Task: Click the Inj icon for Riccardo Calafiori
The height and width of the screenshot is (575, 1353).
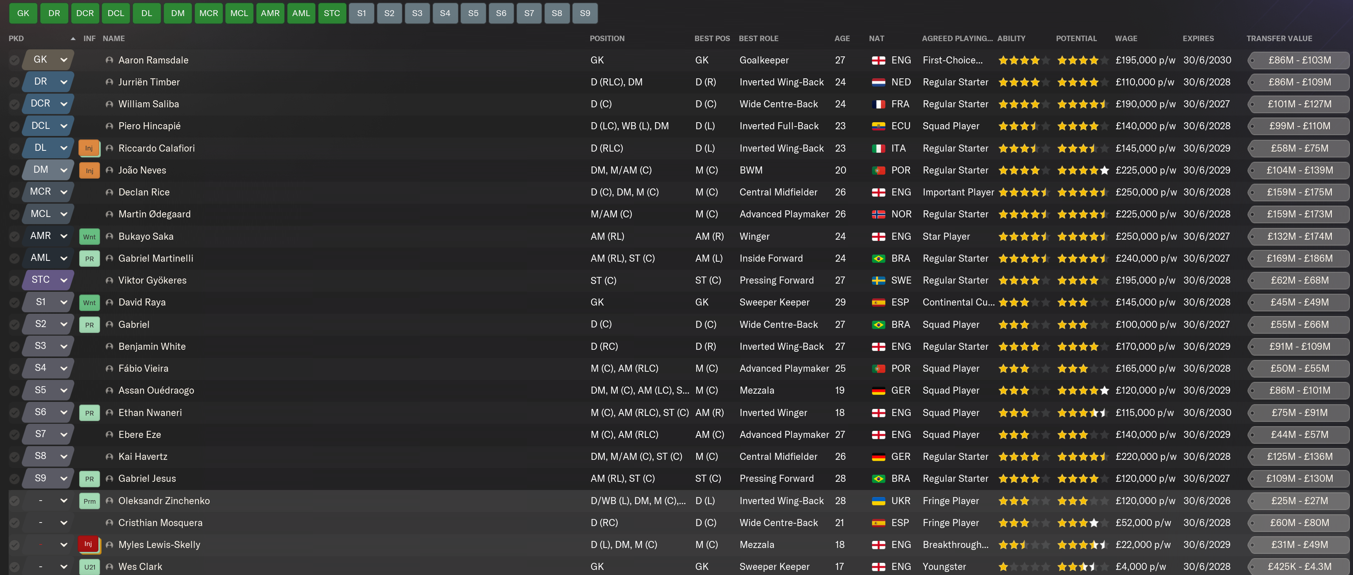Action: pos(89,148)
